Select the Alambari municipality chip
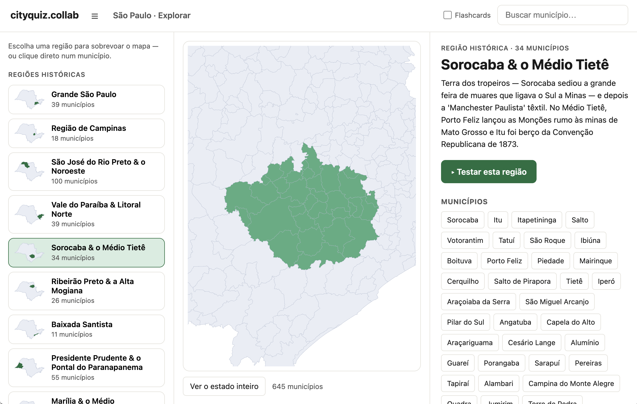 pyautogui.click(x=498, y=384)
